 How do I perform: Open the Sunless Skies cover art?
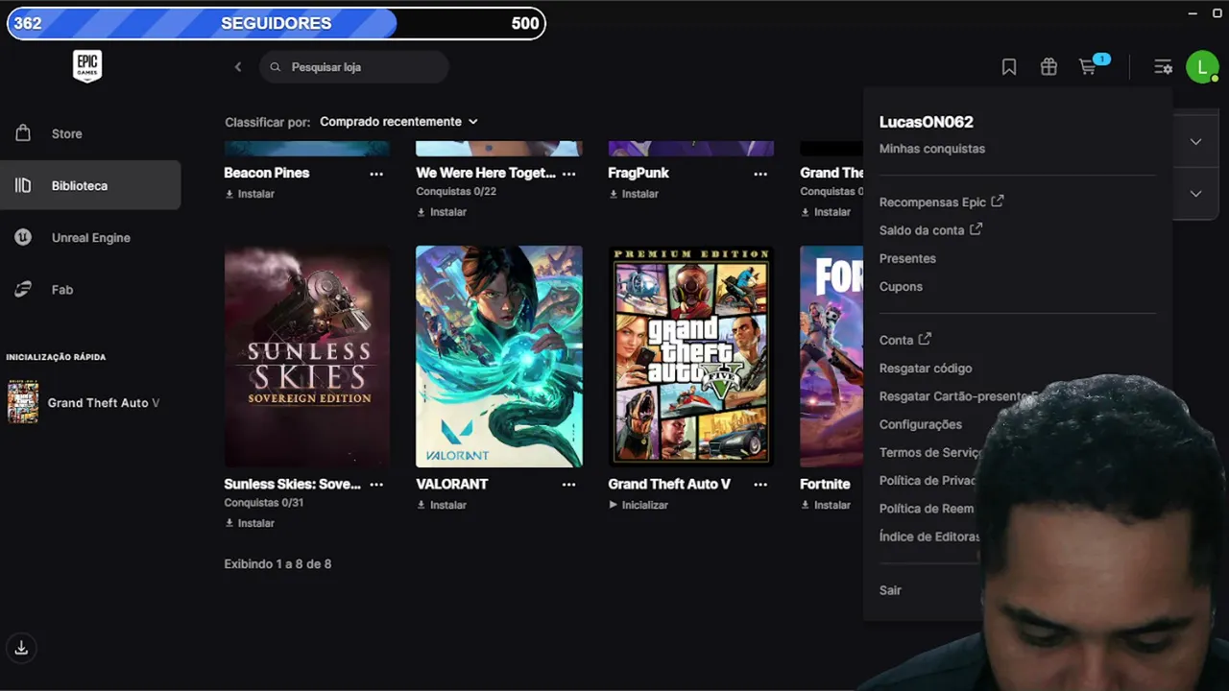307,356
